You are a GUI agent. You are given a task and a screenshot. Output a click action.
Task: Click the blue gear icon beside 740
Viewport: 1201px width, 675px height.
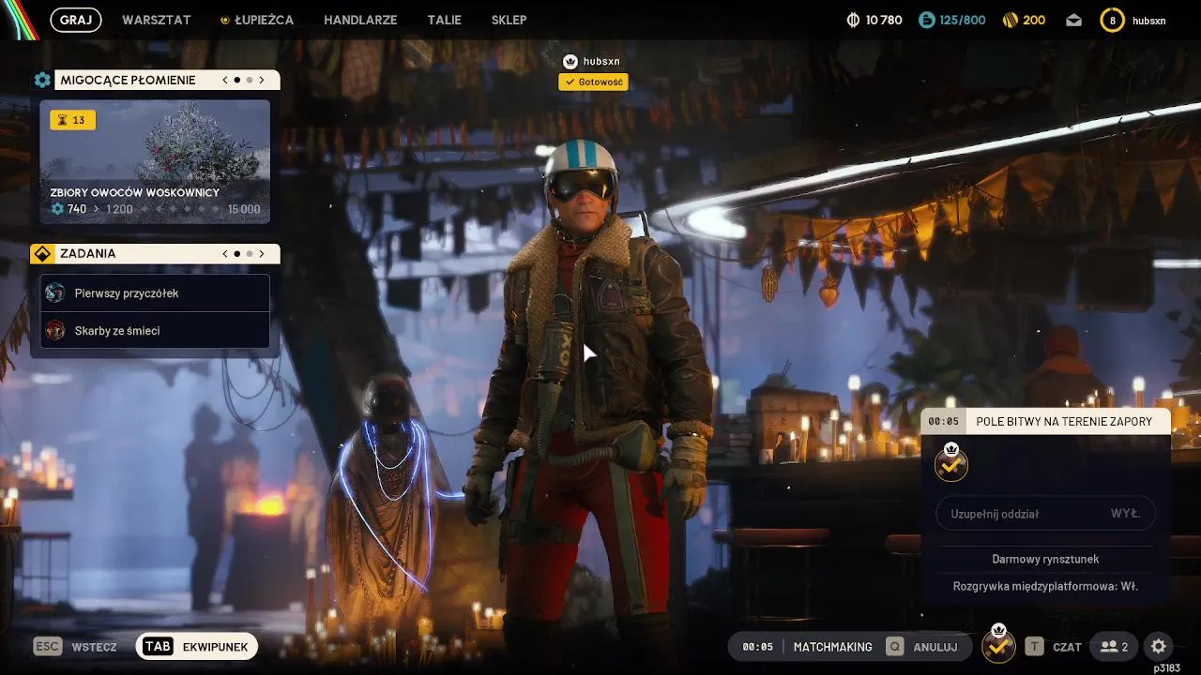[57, 209]
